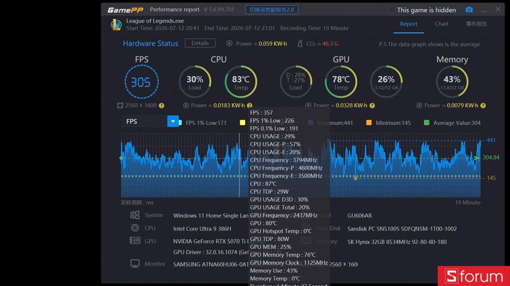This screenshot has width=510, height=286.
Task: Switch to the Report tab
Action: point(408,24)
